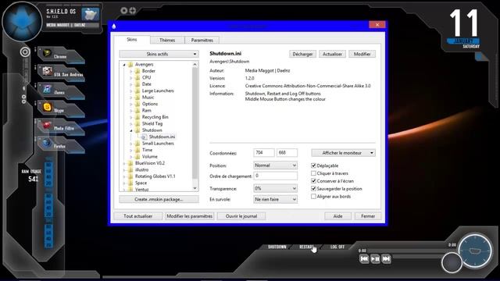Viewport: 500px width, 281px height.
Task: Click the S.H.I.E.L.D eagle logo
Action: point(22,22)
